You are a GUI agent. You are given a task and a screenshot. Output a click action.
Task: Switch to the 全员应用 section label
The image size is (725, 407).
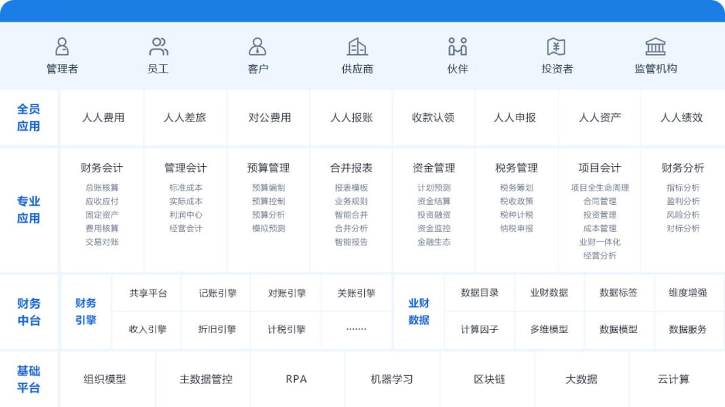point(29,117)
